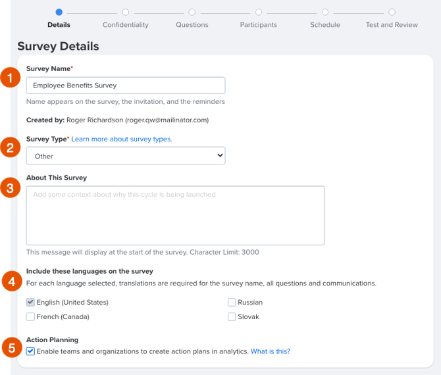Click the What is this? link

click(x=271, y=351)
